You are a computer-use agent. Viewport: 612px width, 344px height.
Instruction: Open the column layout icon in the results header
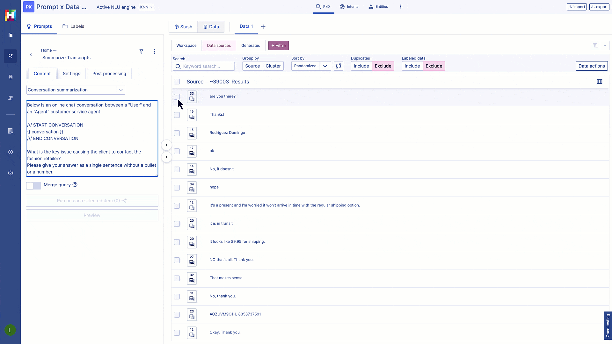(x=599, y=82)
